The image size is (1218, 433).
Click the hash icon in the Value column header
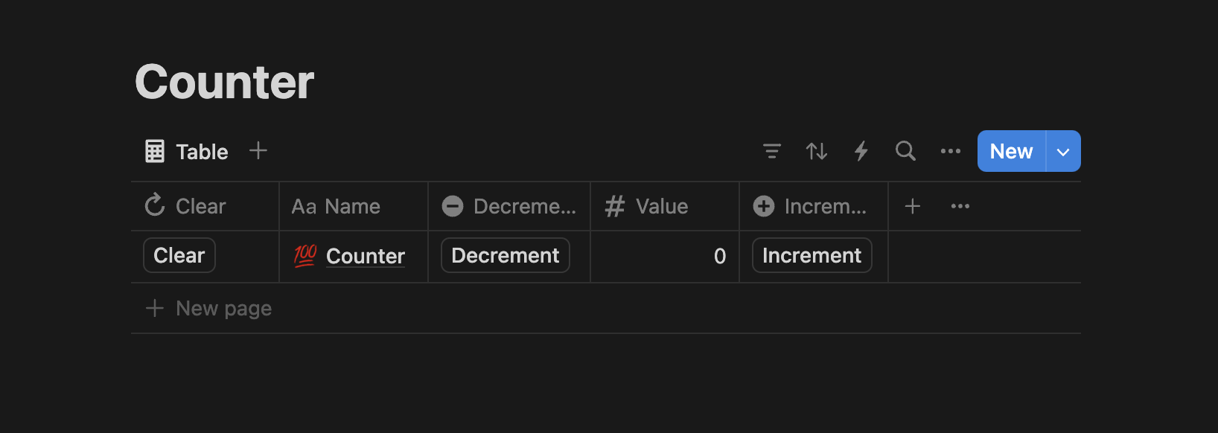click(x=614, y=206)
